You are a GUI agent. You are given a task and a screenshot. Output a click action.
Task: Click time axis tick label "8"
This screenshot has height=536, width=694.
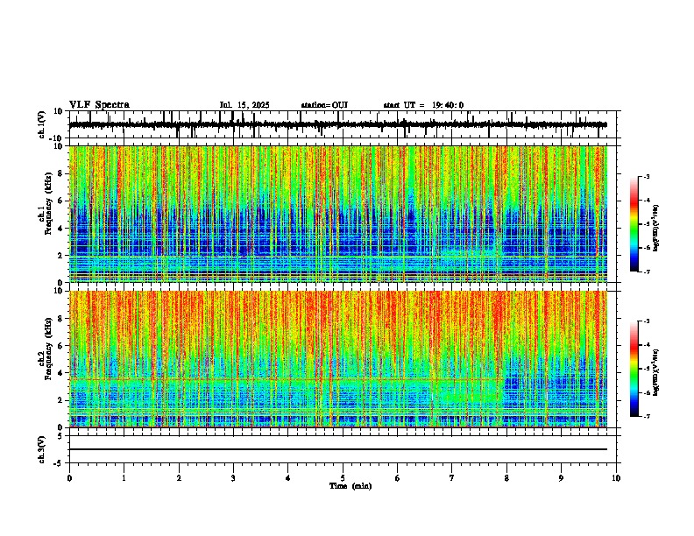pyautogui.click(x=506, y=478)
